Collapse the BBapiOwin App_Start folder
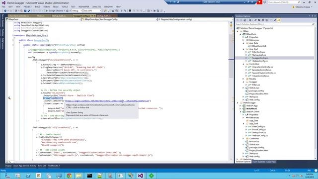 tap(243, 49)
